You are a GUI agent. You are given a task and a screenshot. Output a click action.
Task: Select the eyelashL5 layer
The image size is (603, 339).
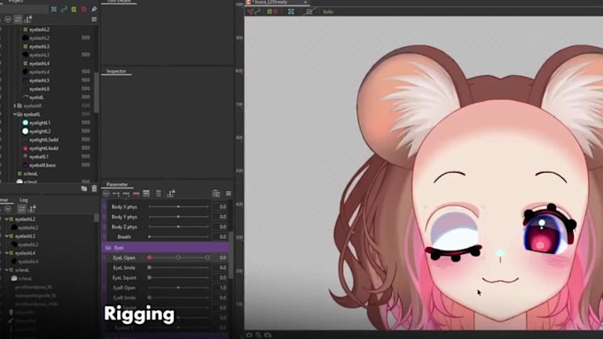pos(39,81)
